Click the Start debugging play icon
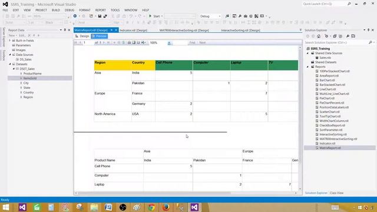This screenshot has height=212, width=377. (x=150, y=16)
